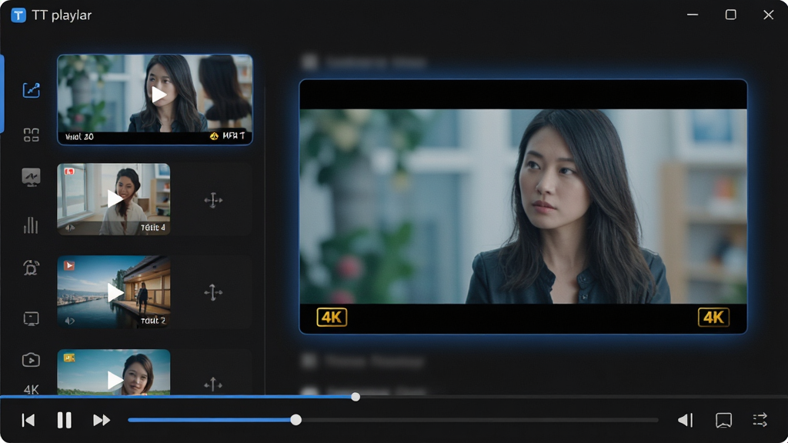Switch to grid view via the sidebar icon
The height and width of the screenshot is (443, 788).
coord(31,135)
